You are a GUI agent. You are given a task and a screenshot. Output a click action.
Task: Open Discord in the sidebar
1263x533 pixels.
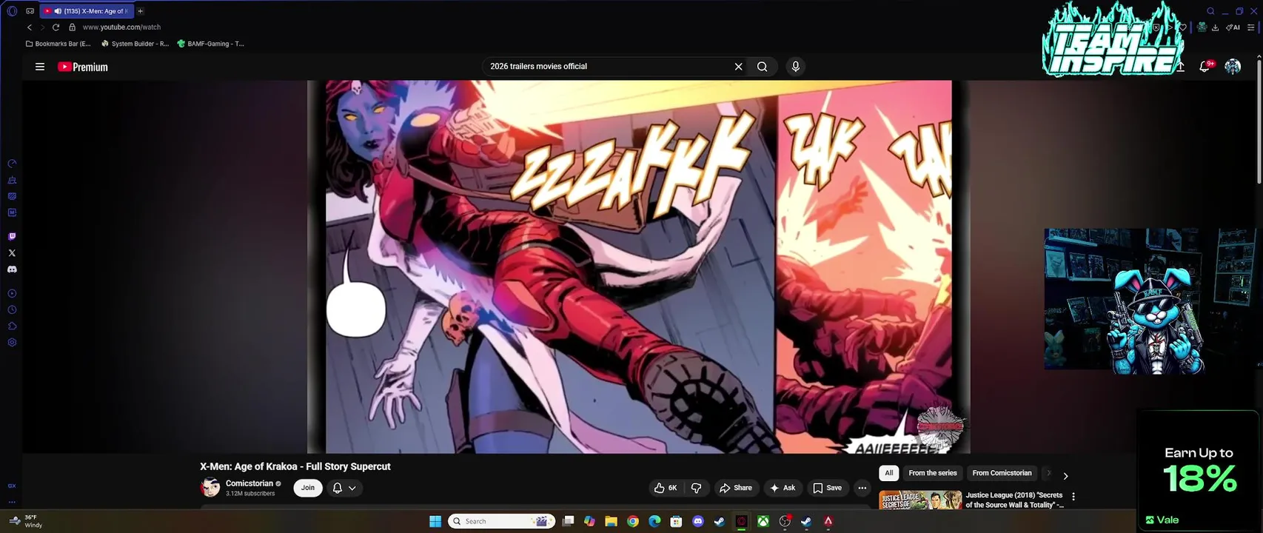click(12, 269)
